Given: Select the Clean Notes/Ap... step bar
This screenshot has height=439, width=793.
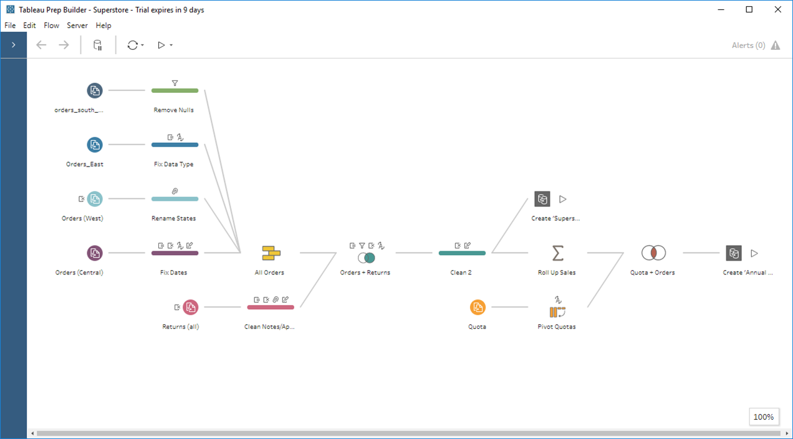Looking at the screenshot, I should (271, 307).
